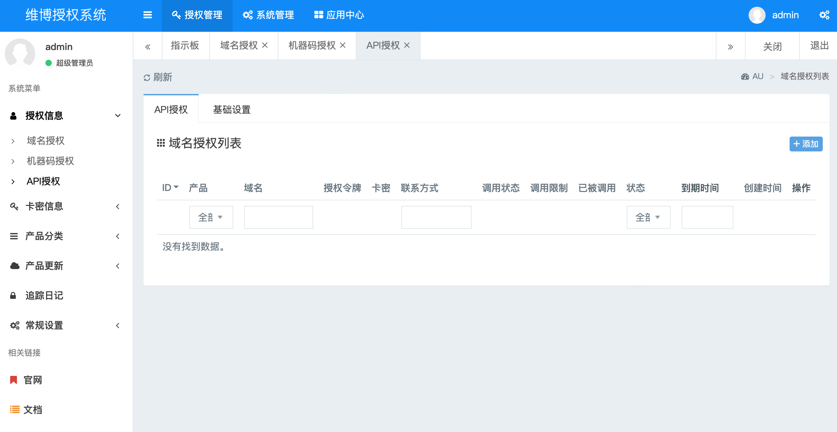
Task: Toggle the hamburger sidebar menu icon
Action: click(x=147, y=15)
